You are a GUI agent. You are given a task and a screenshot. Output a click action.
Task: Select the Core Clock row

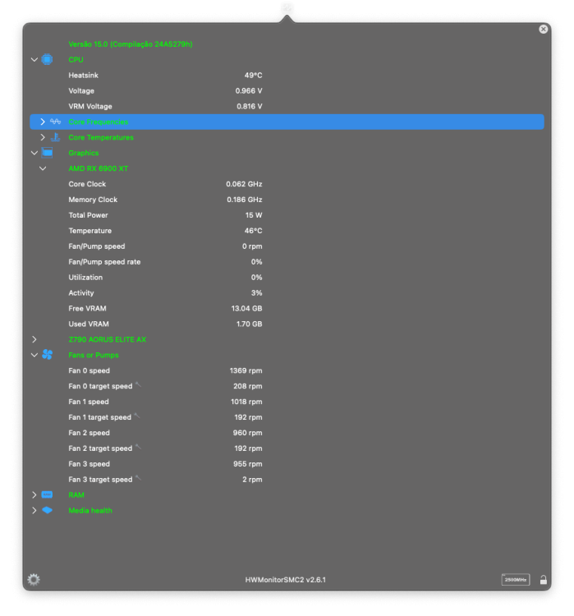tap(287, 184)
